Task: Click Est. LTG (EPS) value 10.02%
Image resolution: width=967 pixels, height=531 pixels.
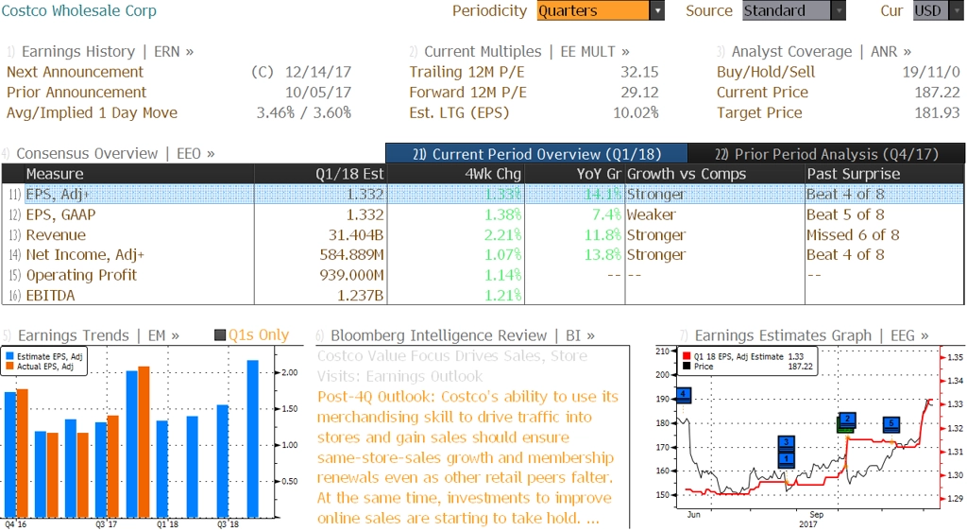Action: [636, 112]
